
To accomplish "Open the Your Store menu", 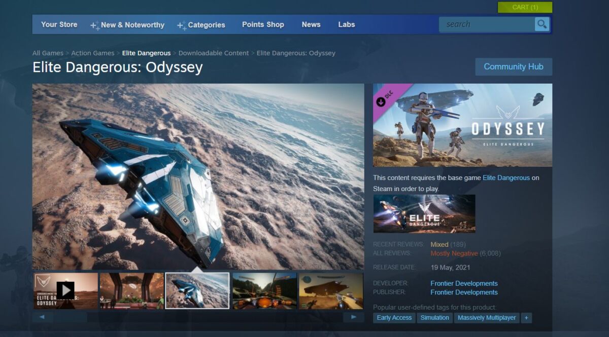I will tap(59, 24).
